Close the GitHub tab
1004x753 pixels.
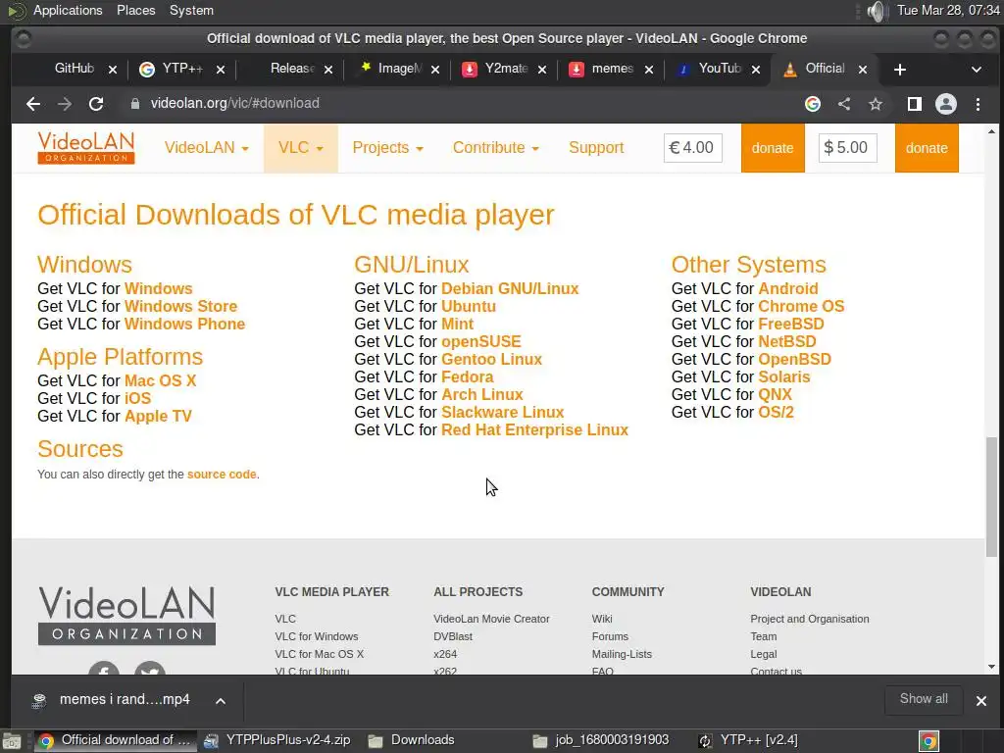click(x=113, y=70)
